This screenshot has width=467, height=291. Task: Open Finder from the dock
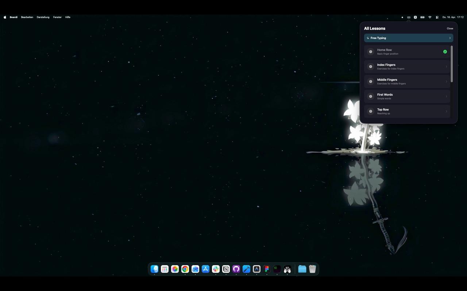point(155,269)
